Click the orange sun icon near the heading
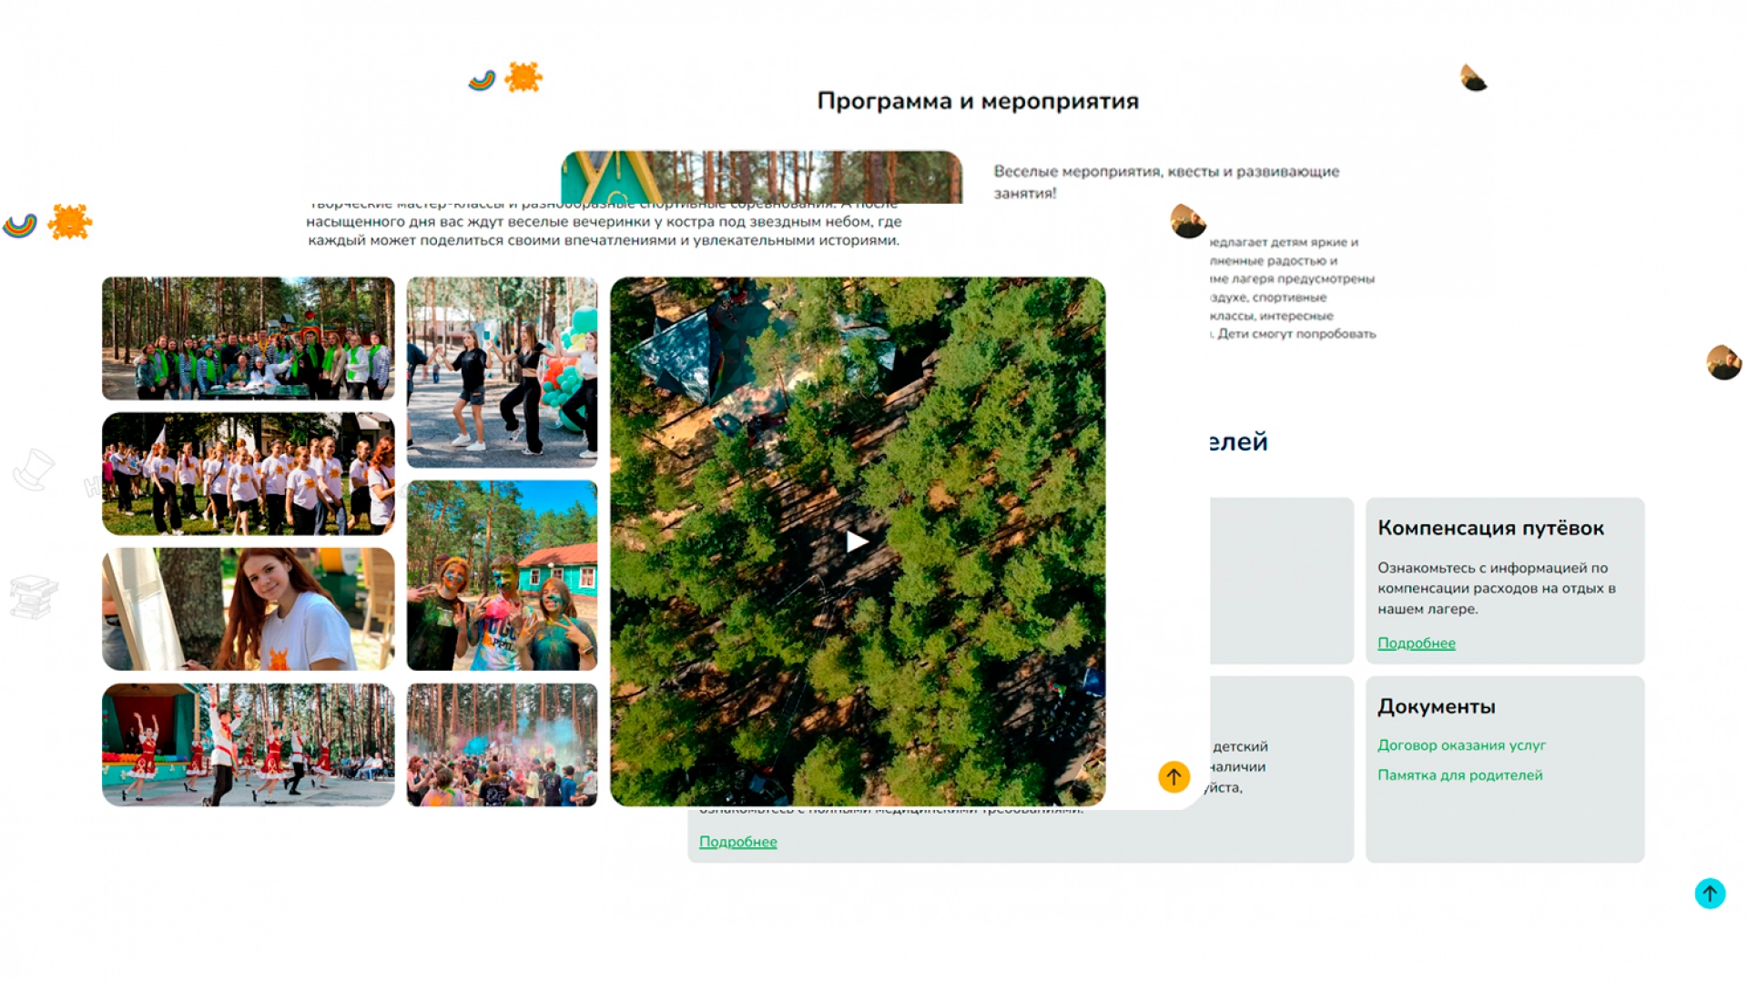 click(523, 77)
